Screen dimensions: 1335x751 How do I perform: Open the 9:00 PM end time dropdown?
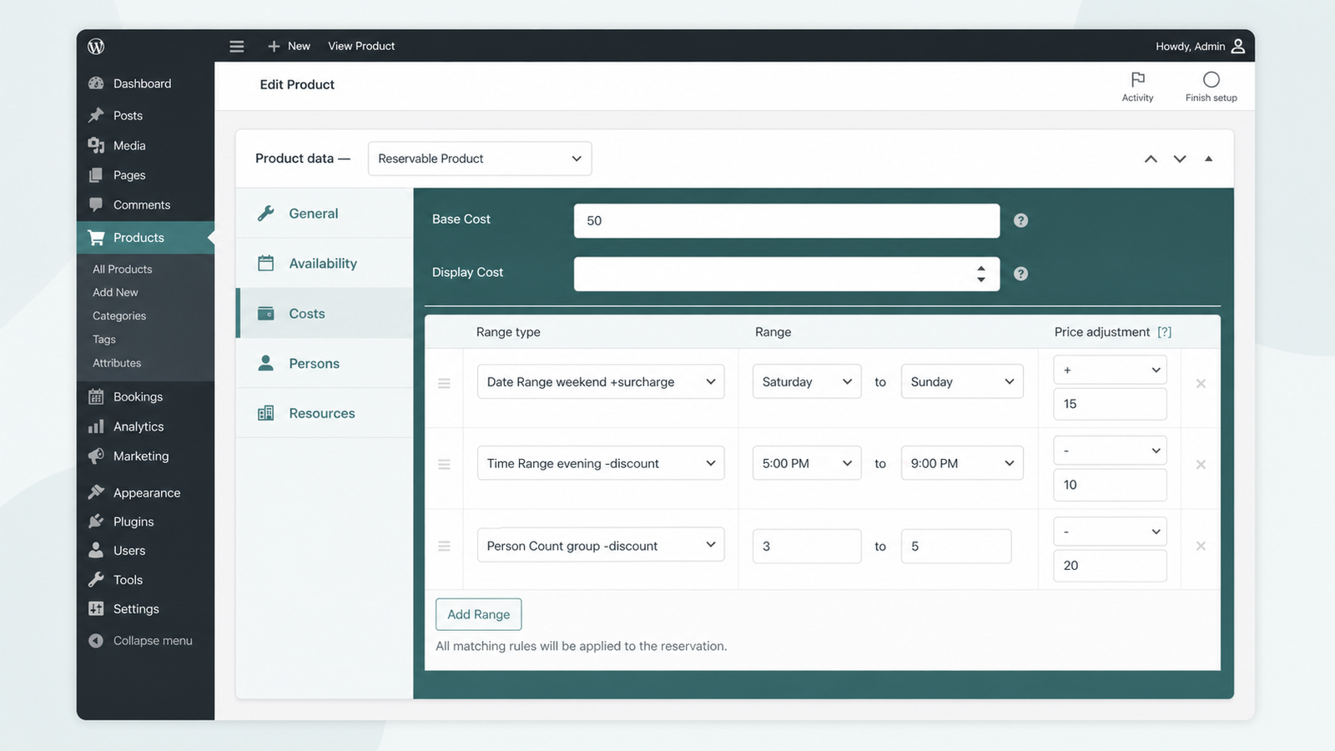(x=962, y=463)
